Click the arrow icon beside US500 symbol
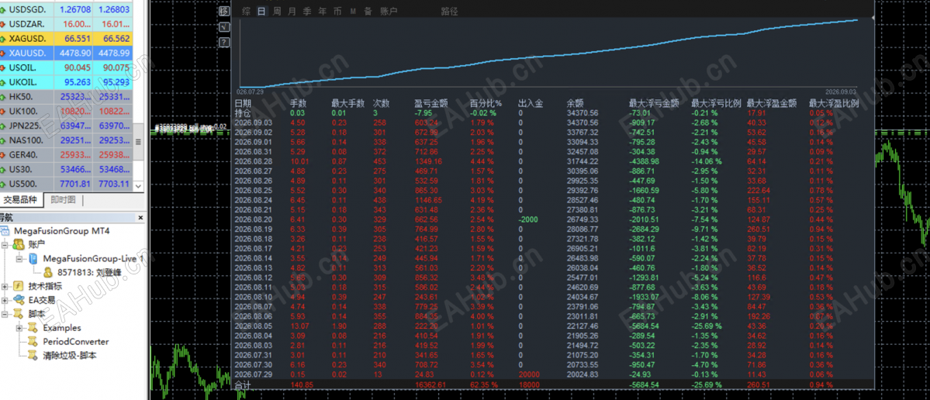 coord(3,184)
